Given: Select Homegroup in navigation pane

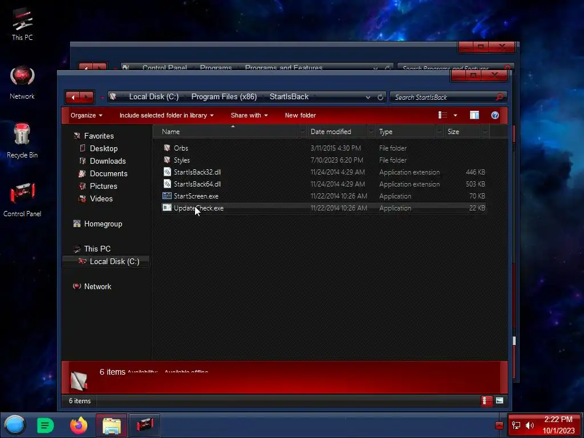Looking at the screenshot, I should 103,224.
